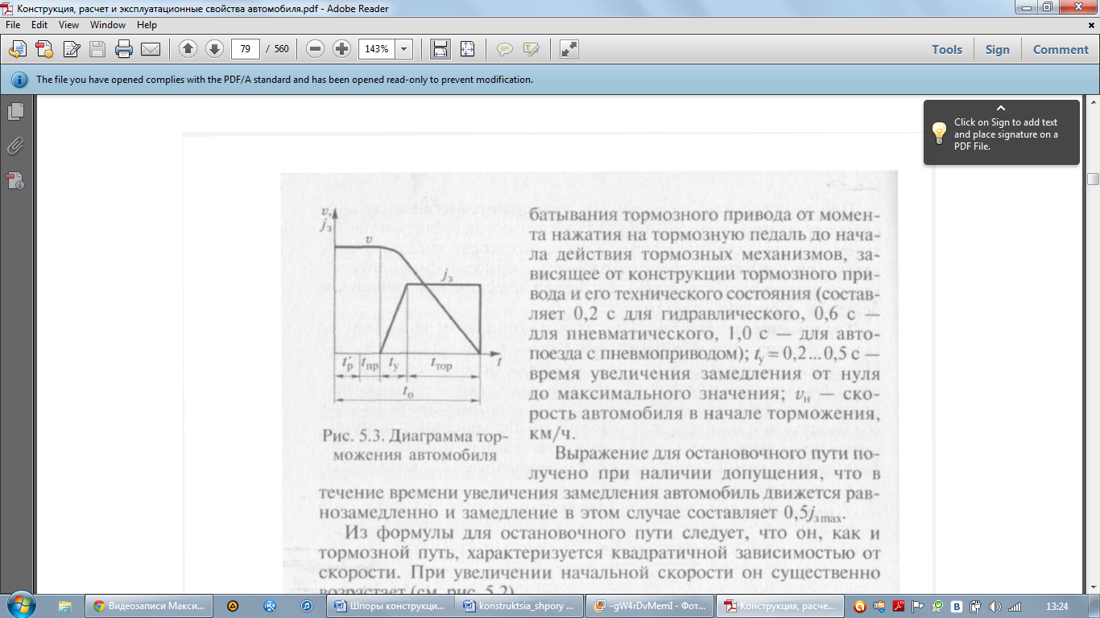This screenshot has height=618, width=1100.
Task: Go to next page arrow
Action: coord(214,49)
